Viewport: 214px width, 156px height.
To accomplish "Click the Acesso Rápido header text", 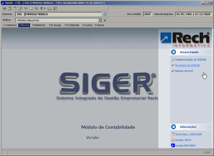I will (x=189, y=52).
